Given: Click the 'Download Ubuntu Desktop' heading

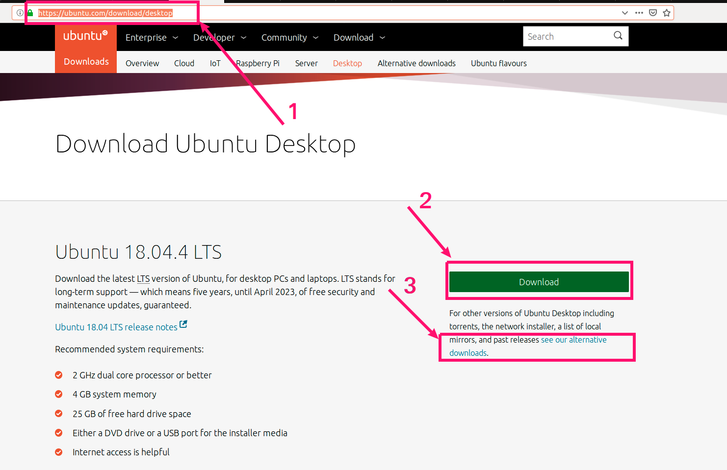Looking at the screenshot, I should 206,144.
